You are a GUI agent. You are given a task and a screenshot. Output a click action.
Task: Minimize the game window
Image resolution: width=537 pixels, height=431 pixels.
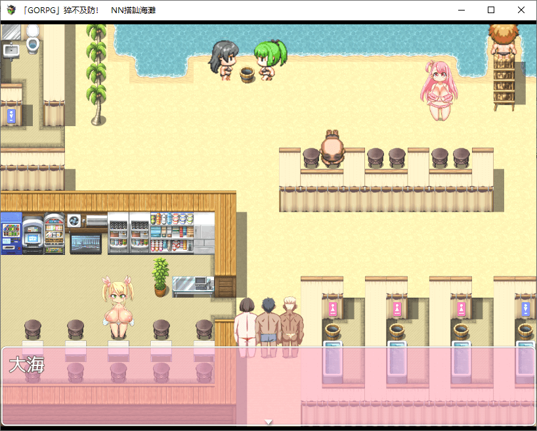[461, 11]
